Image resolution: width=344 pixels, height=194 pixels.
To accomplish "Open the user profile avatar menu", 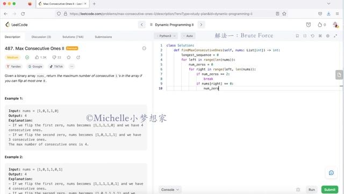I will (x=335, y=25).
